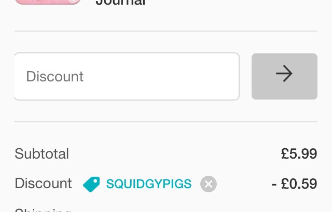Screen dimensions: 332x212
Task: Dismiss the applied coupon via its X
Action: [x=209, y=184]
